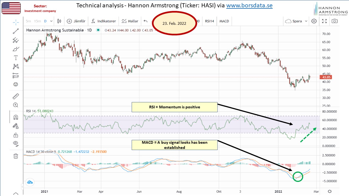The height and width of the screenshot is (196, 349).
Task: Click the O43.24 open value
Action: coord(111,30)
